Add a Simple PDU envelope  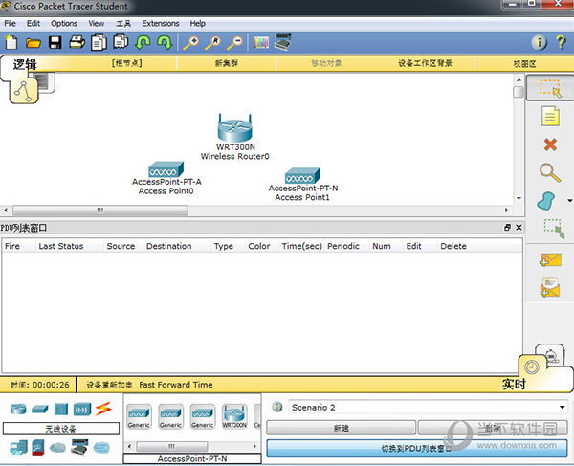pos(550,260)
